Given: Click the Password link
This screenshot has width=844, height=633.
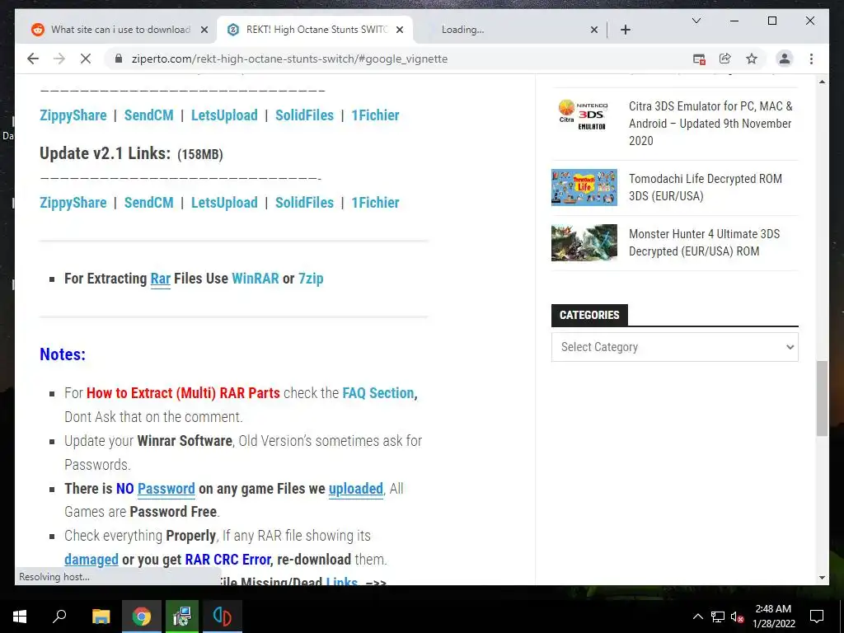Looking at the screenshot, I should point(166,489).
